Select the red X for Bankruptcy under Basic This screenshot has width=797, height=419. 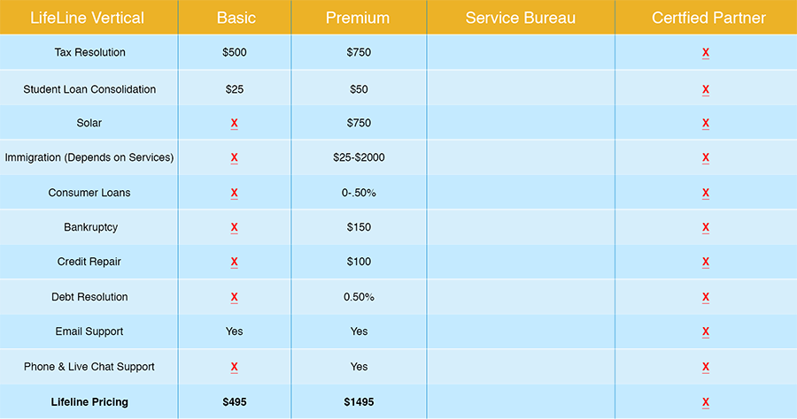(x=235, y=228)
